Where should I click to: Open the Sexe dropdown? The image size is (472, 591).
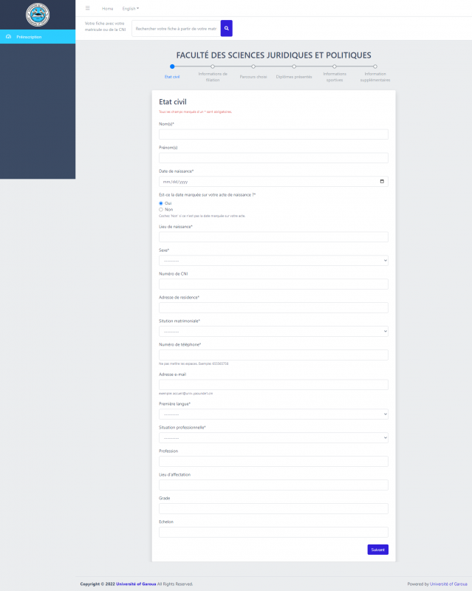(273, 261)
